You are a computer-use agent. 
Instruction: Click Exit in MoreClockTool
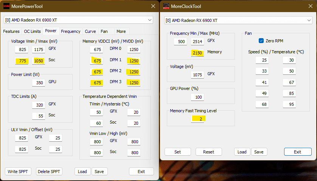click(298, 152)
